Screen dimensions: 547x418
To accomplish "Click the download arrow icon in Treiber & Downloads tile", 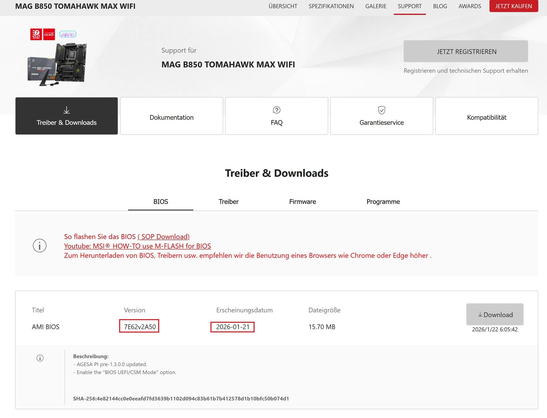I will [x=66, y=110].
